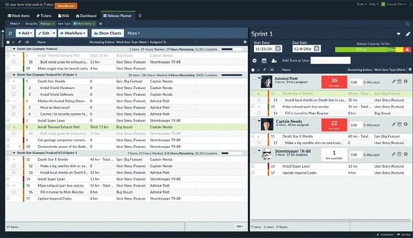Click the V2.0 Sprint 1 completion progress bar
This screenshot has width=413, height=238.
(x=232, y=153)
